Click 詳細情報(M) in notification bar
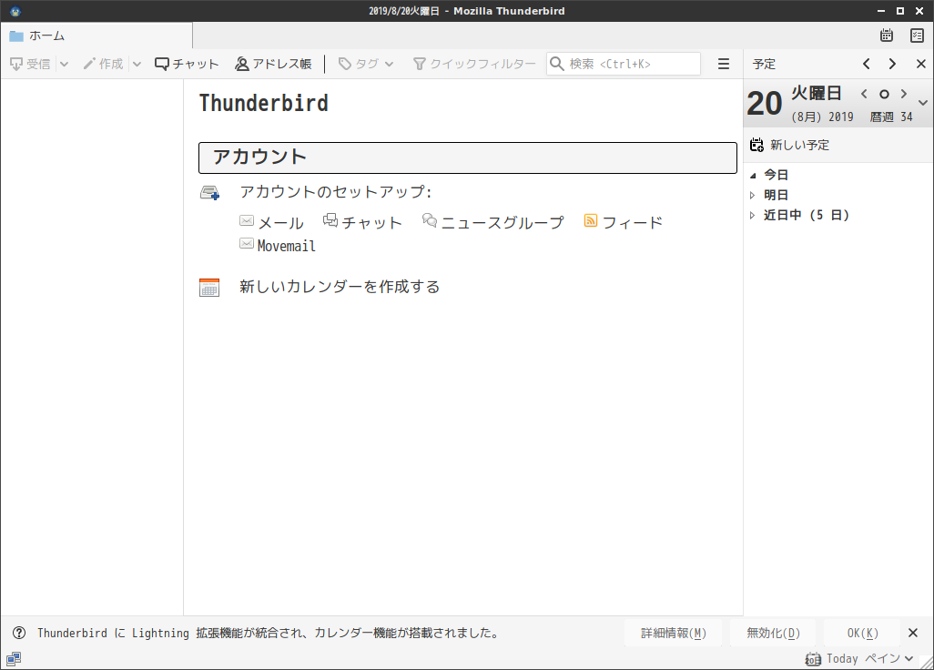This screenshot has width=934, height=670. point(673,633)
